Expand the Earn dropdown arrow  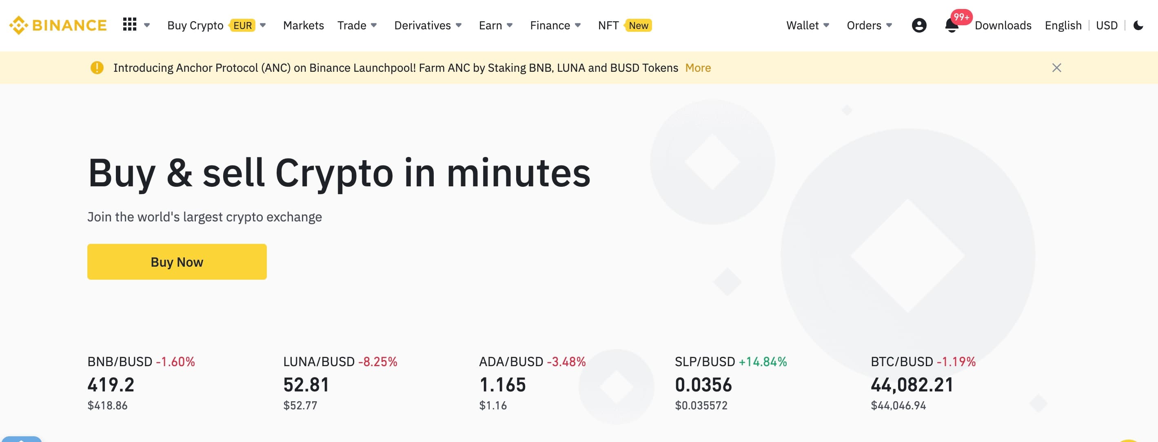pos(510,25)
